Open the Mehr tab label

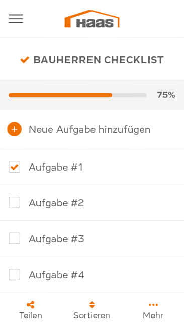[x=153, y=315]
